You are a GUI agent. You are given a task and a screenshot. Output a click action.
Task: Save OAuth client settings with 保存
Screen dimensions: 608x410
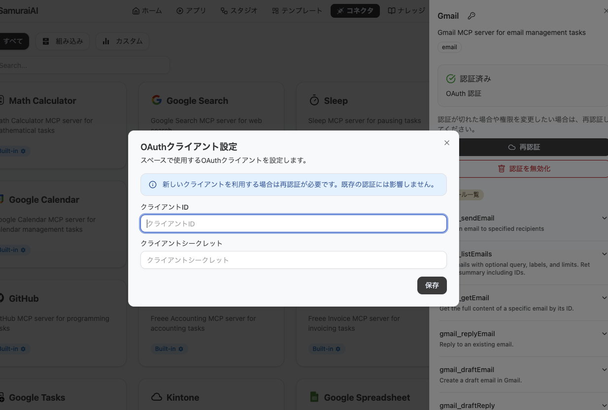tap(432, 285)
